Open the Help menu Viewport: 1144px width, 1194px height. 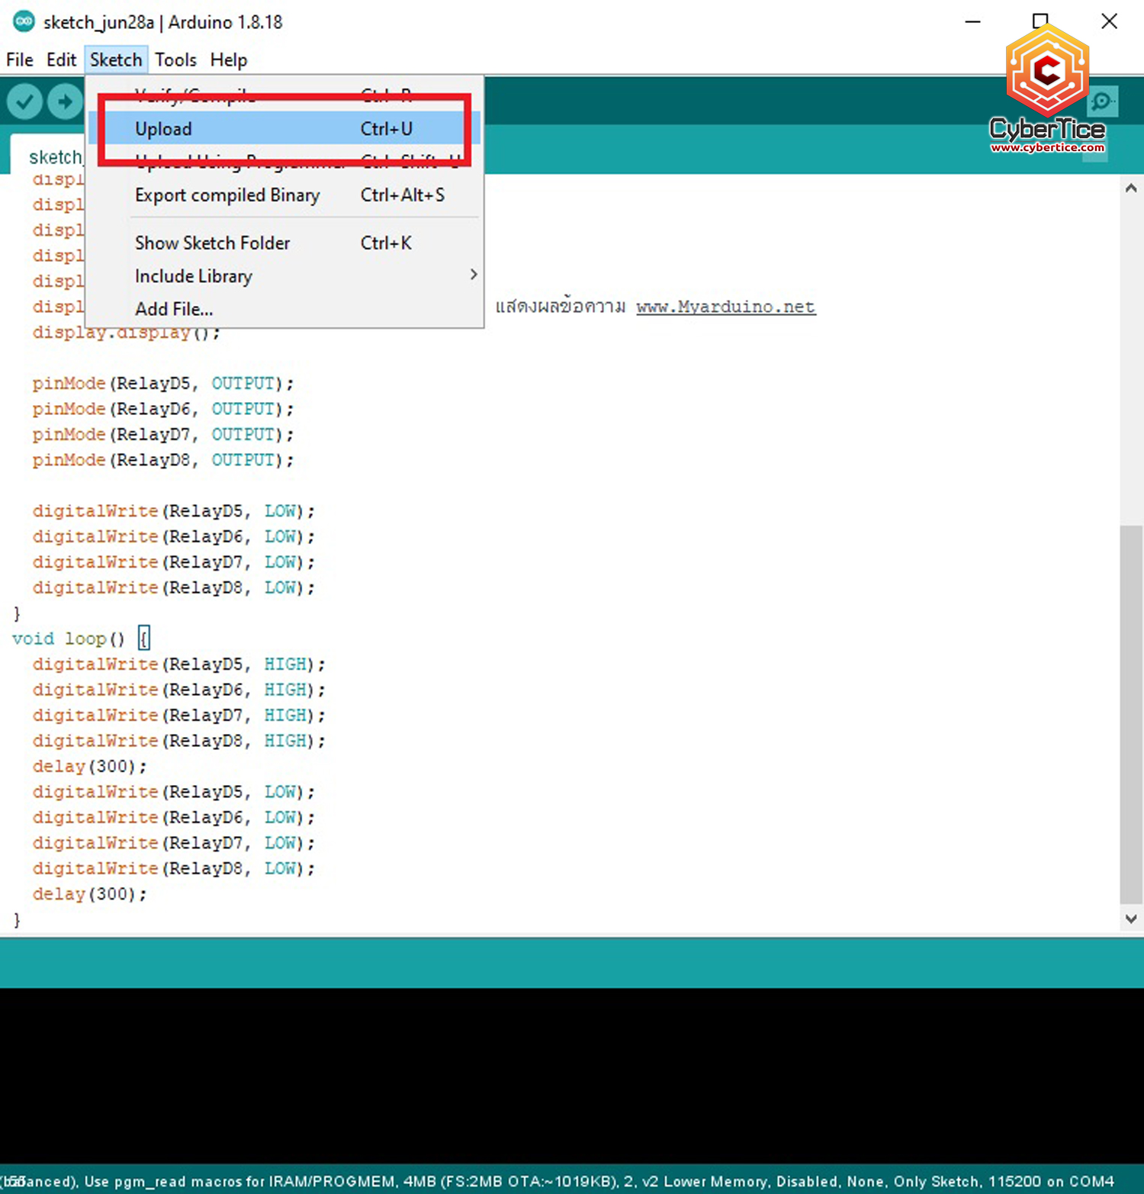tap(227, 60)
